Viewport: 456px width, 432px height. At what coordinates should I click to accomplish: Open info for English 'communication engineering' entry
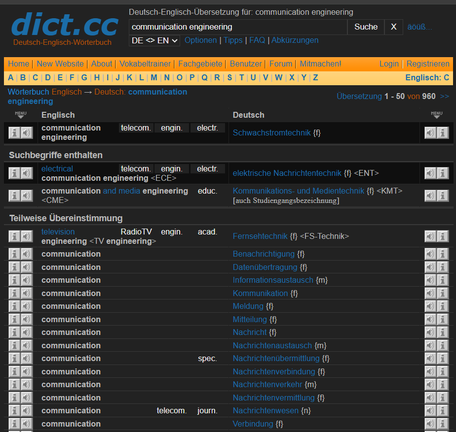click(x=14, y=133)
